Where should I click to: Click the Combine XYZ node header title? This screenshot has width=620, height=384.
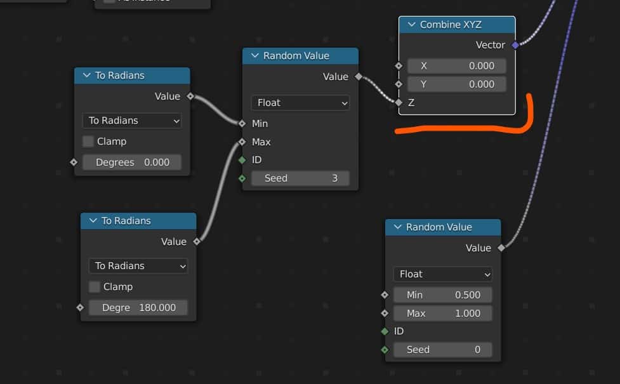[451, 25]
